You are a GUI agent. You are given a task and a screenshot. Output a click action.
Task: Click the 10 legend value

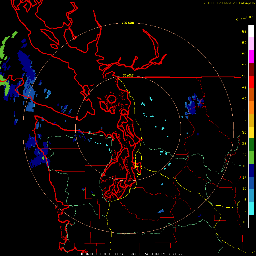pos(244,189)
